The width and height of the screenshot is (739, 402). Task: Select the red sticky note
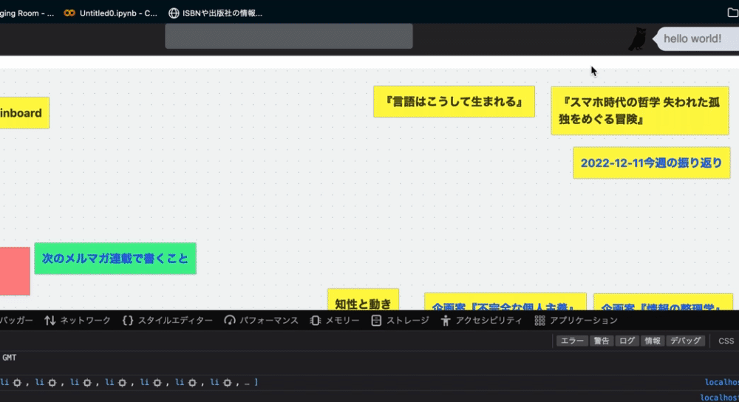coord(15,271)
